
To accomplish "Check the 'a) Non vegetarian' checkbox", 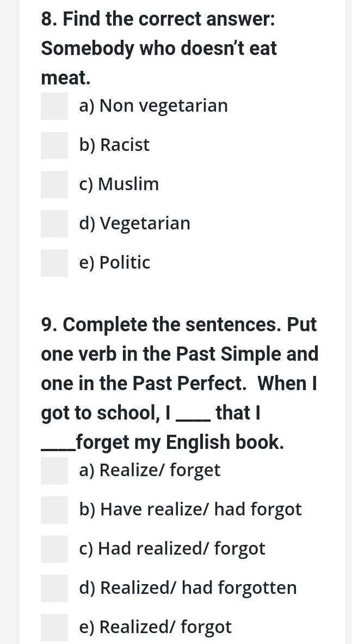I will point(54,106).
